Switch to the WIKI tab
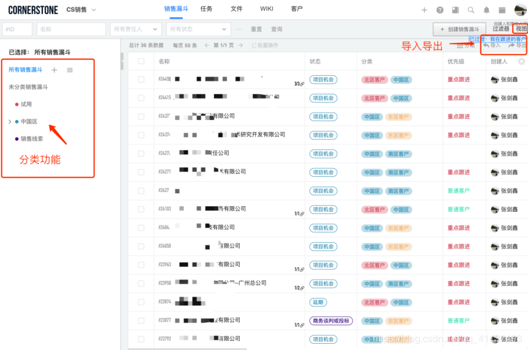The height and width of the screenshot is (350, 528). click(x=266, y=9)
